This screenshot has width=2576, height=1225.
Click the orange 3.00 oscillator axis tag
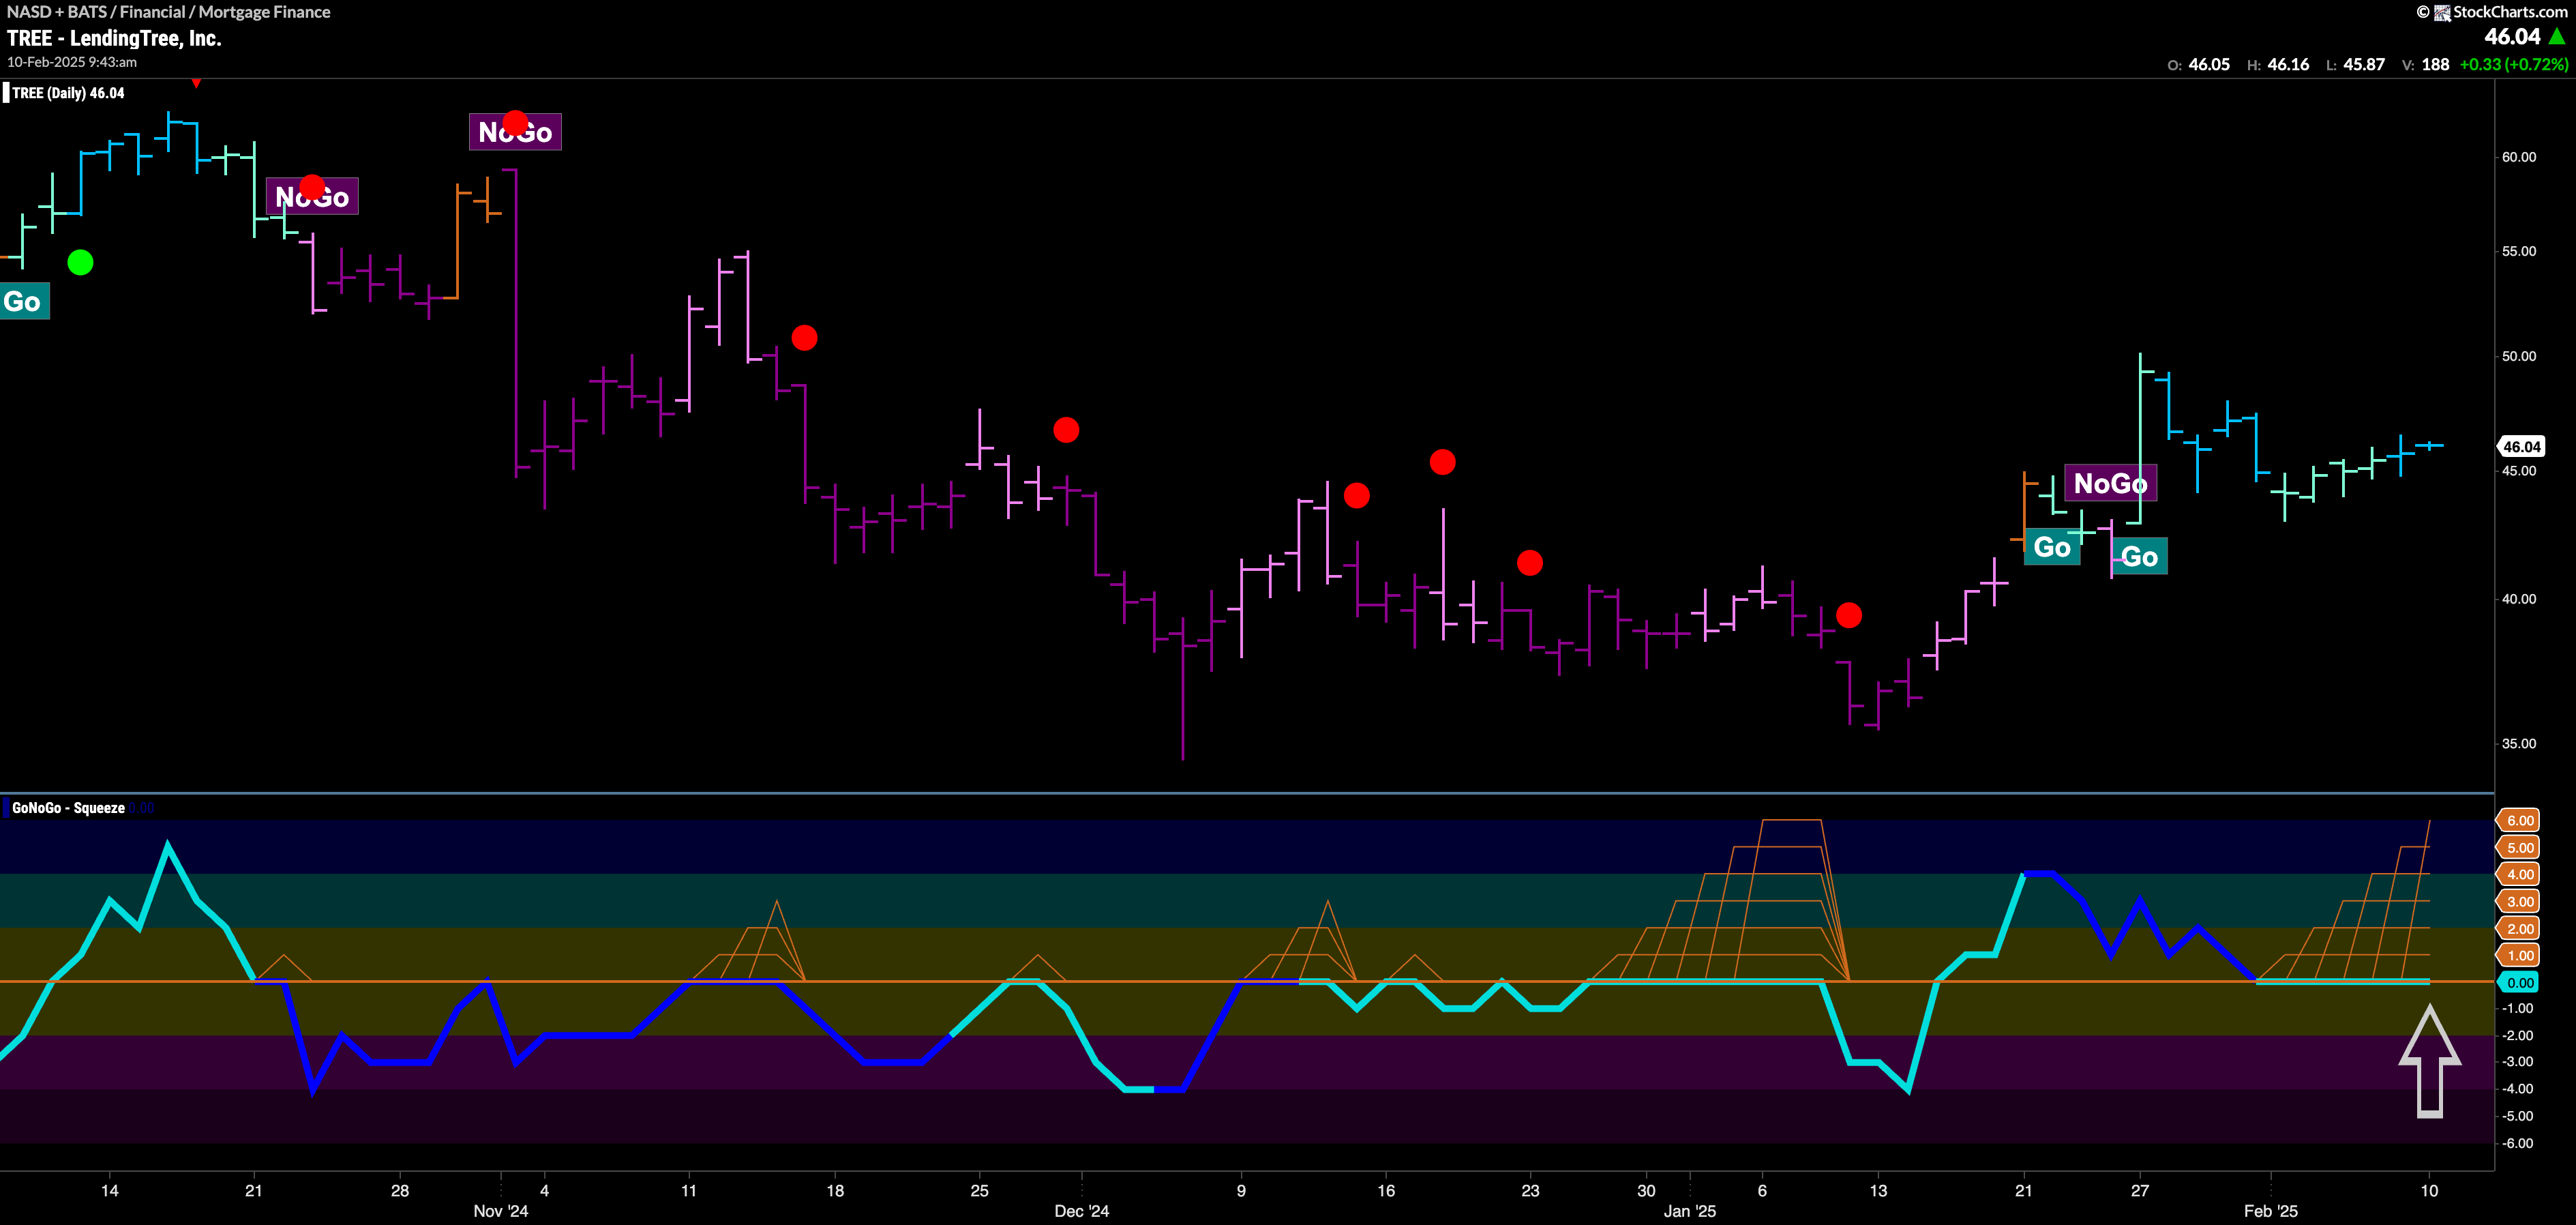click(x=2519, y=901)
